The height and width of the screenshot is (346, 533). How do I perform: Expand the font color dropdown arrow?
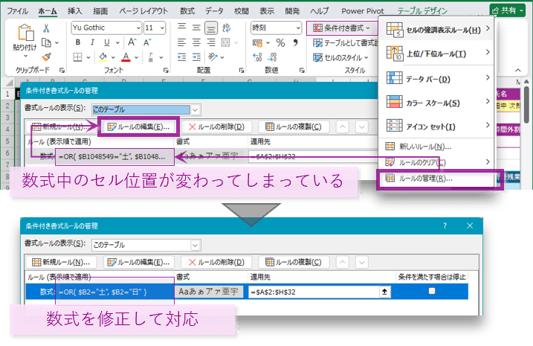(x=136, y=57)
